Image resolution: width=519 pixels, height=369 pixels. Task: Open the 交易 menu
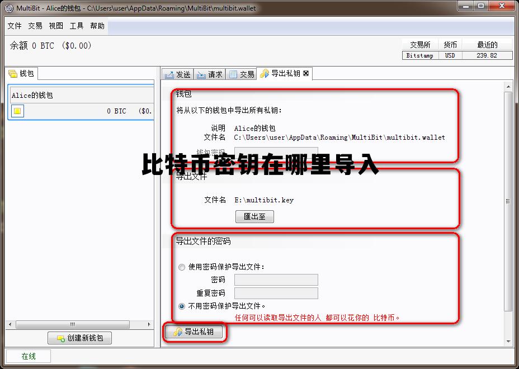[x=34, y=26]
